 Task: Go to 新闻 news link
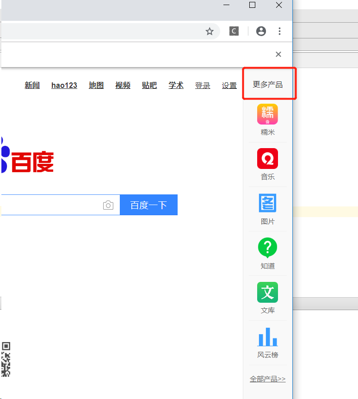coord(32,85)
